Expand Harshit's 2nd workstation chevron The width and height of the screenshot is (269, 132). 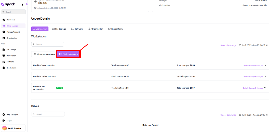click(265, 76)
